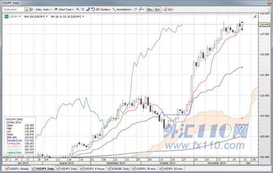
Task: Expand the Annotations menu
Action: click(x=122, y=9)
